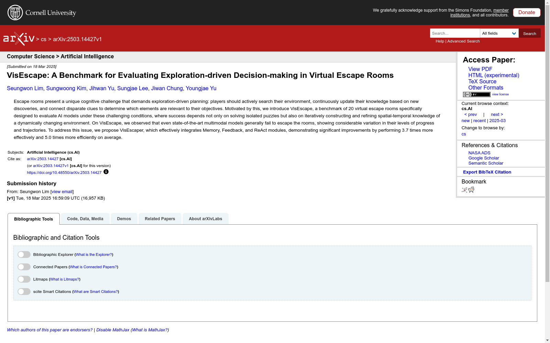This screenshot has width=550, height=343.
Task: Click scrollbar down arrow
Action: pos(547,340)
